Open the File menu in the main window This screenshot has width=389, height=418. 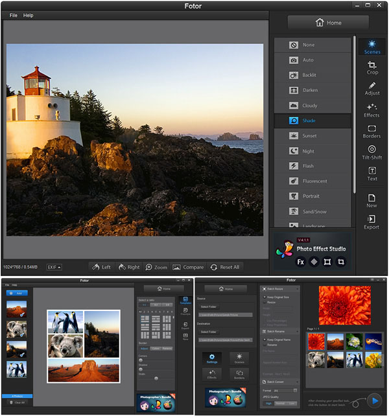click(x=14, y=15)
